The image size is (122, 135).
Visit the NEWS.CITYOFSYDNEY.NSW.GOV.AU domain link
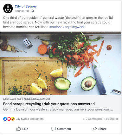click(x=27, y=99)
